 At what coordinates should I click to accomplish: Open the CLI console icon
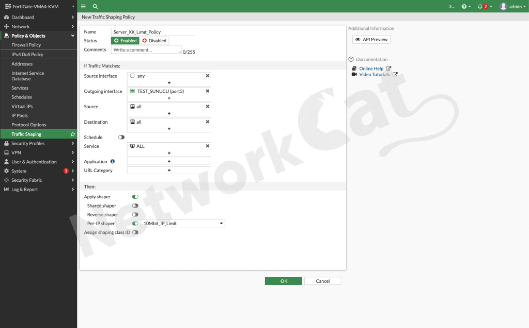pyautogui.click(x=452, y=6)
